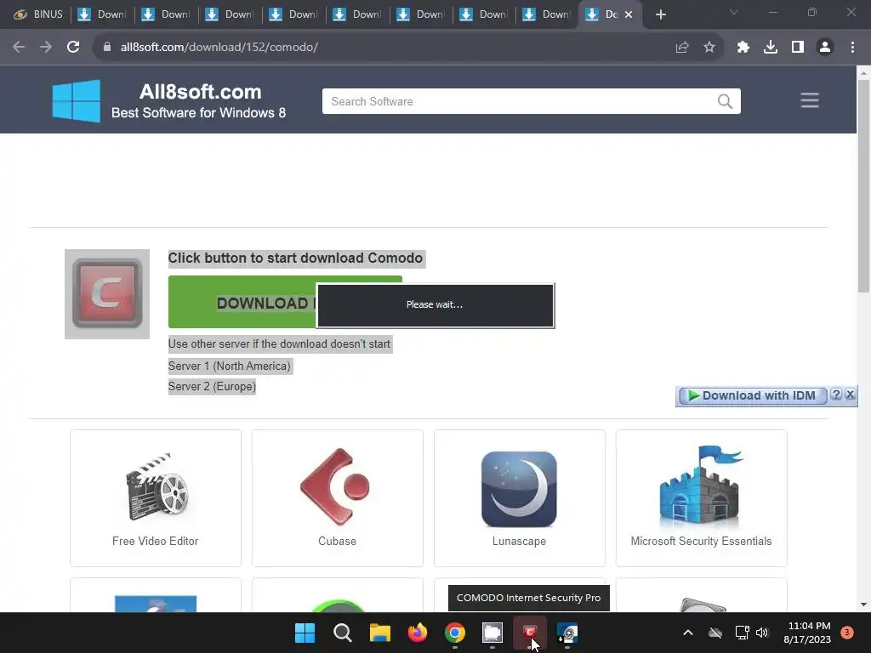Bookmark this page with the star
Screen dimensions: 871x653
709,48
